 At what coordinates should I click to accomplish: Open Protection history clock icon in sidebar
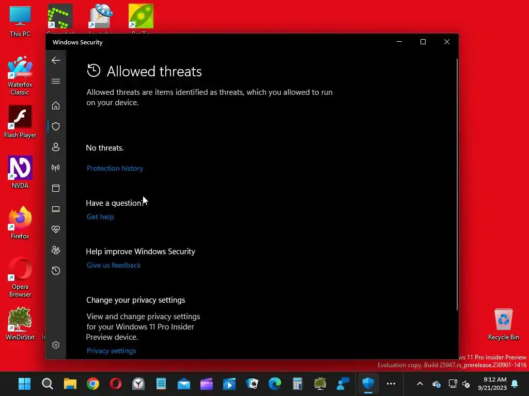[x=56, y=271]
